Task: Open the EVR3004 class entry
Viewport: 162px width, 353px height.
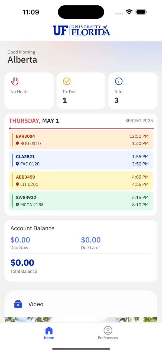Action: [x=81, y=140]
